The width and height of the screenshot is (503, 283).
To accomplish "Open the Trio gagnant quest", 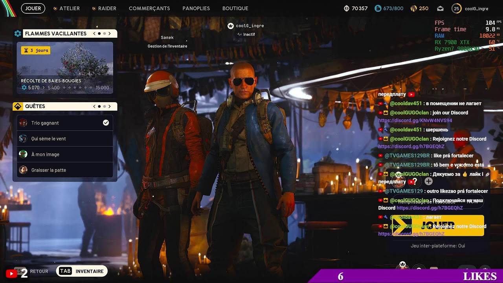I will [65, 123].
